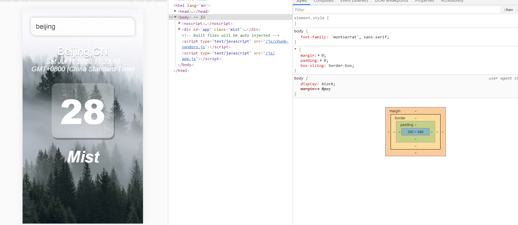Click the styles Filter input field
The image size is (518, 225).
point(397,10)
